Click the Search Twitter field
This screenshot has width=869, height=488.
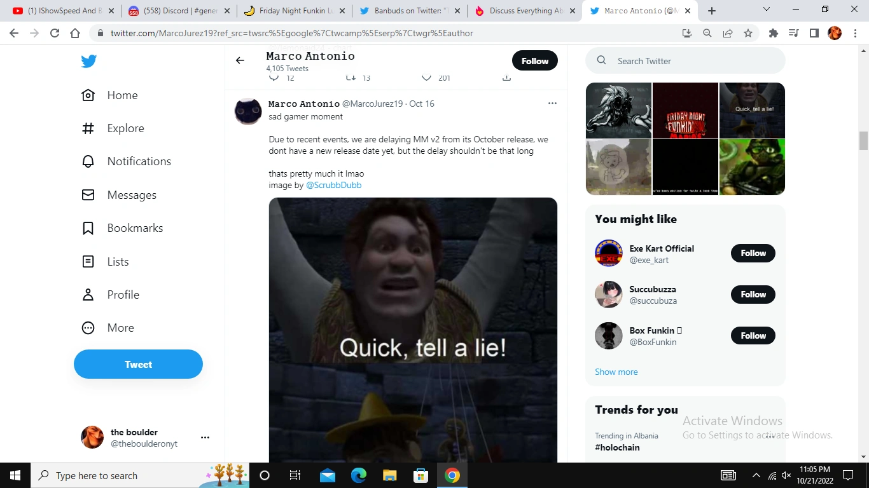pos(685,61)
